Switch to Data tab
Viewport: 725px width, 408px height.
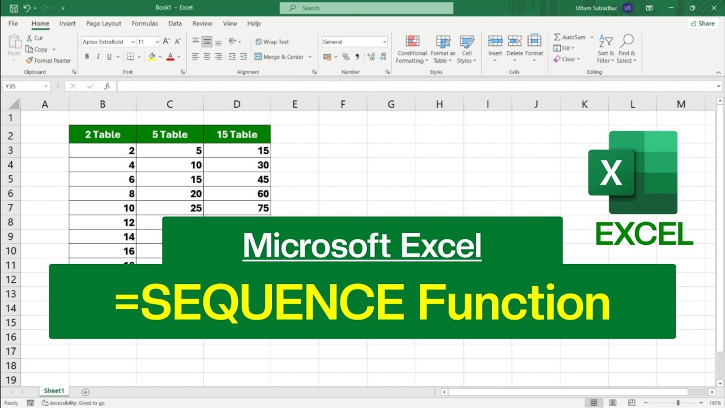(x=175, y=23)
